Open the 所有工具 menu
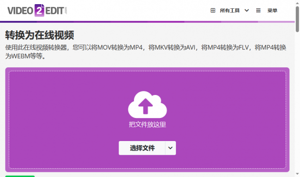 tap(229, 10)
